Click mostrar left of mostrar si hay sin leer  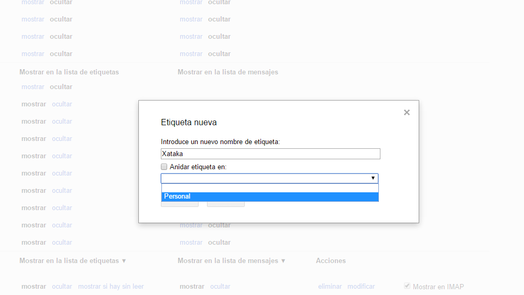34,287
